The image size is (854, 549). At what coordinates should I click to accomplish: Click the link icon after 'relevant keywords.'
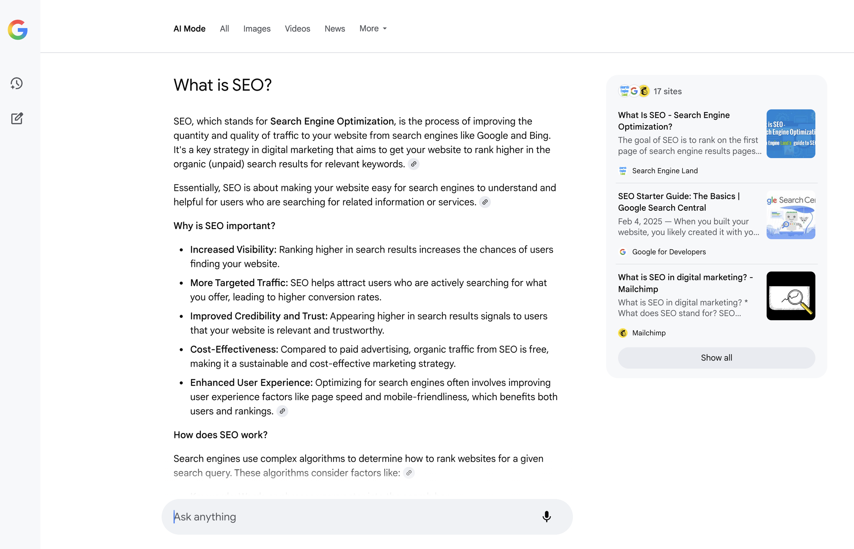[x=414, y=164]
